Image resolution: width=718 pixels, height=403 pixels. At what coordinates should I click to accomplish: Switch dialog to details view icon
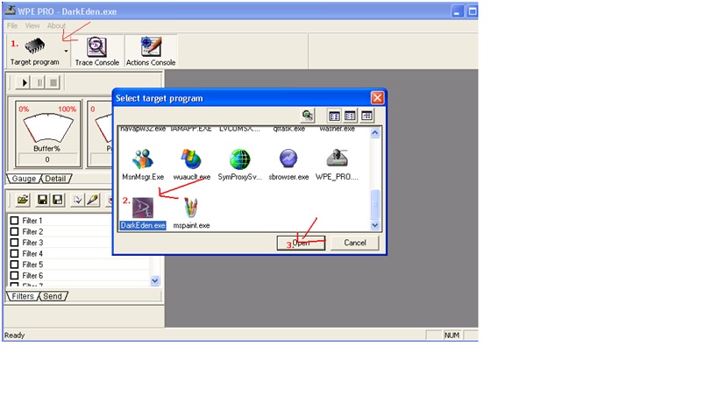[x=366, y=116]
